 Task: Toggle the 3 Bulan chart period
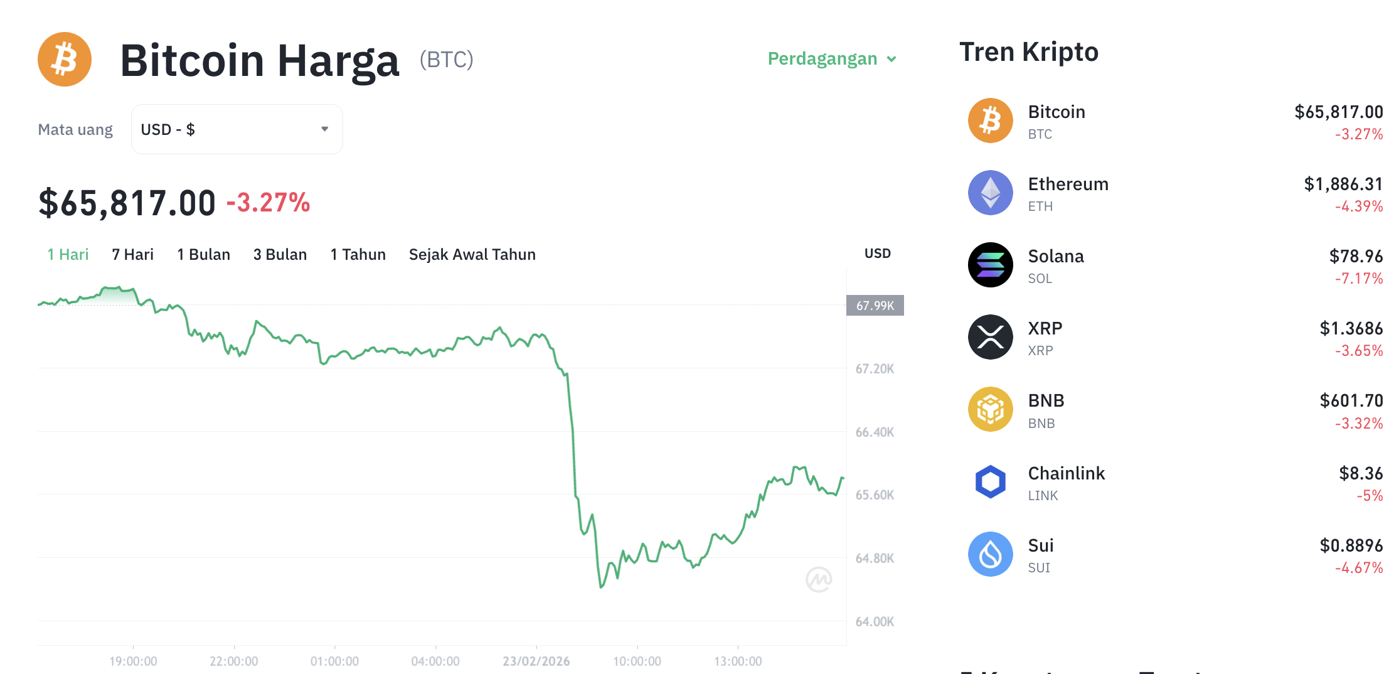tap(280, 255)
